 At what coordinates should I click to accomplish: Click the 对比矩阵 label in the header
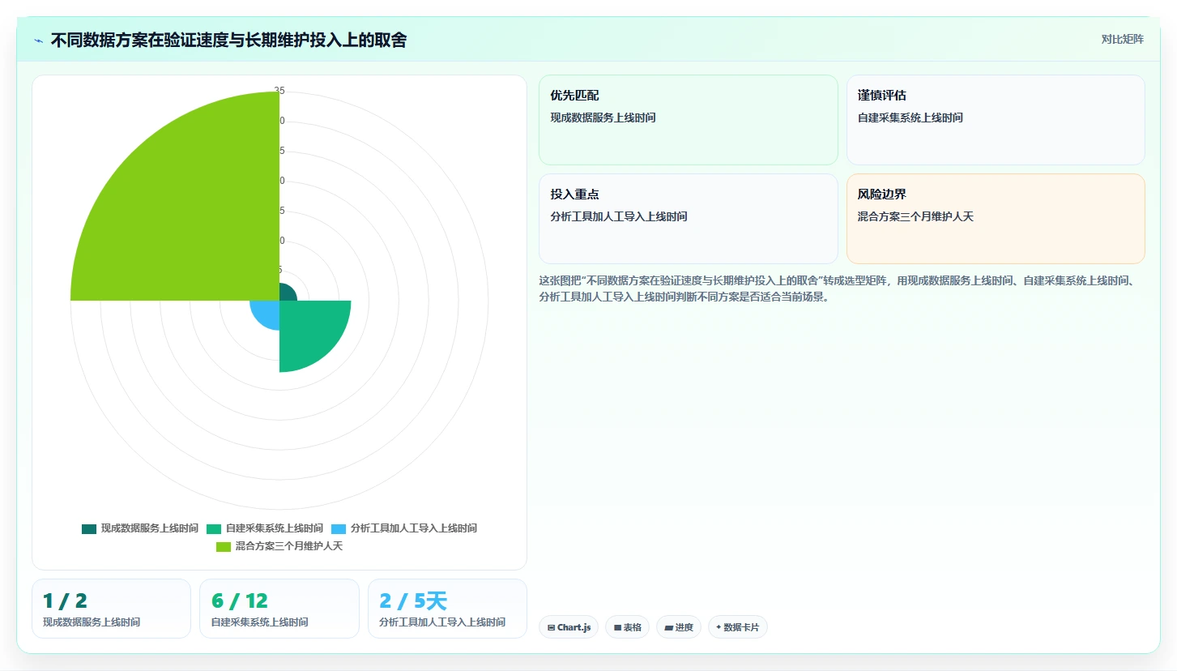(1122, 40)
